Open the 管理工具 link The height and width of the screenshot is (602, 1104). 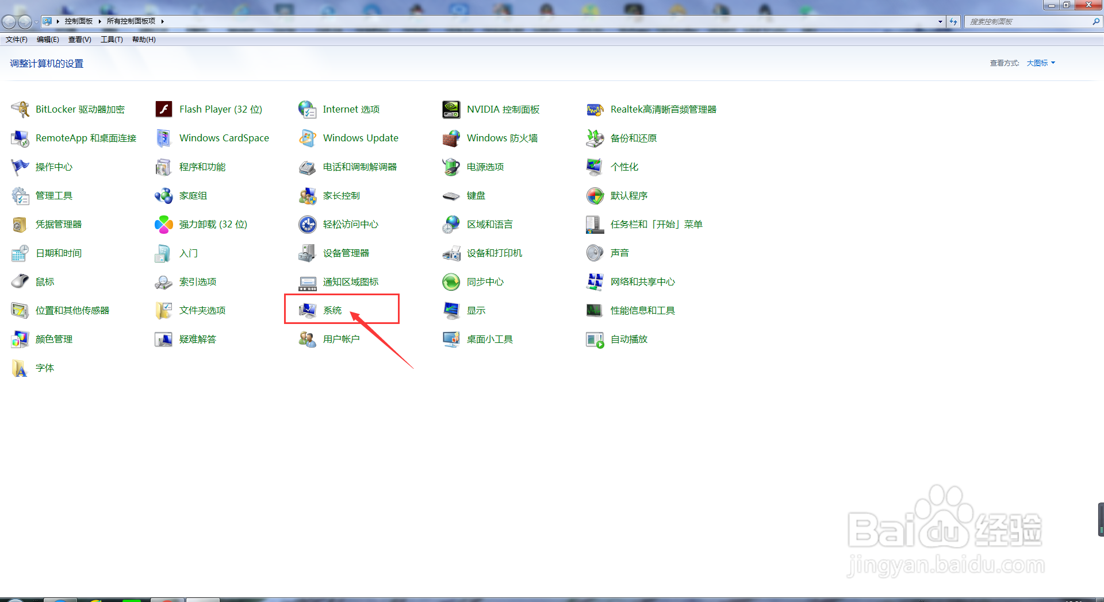click(x=54, y=195)
